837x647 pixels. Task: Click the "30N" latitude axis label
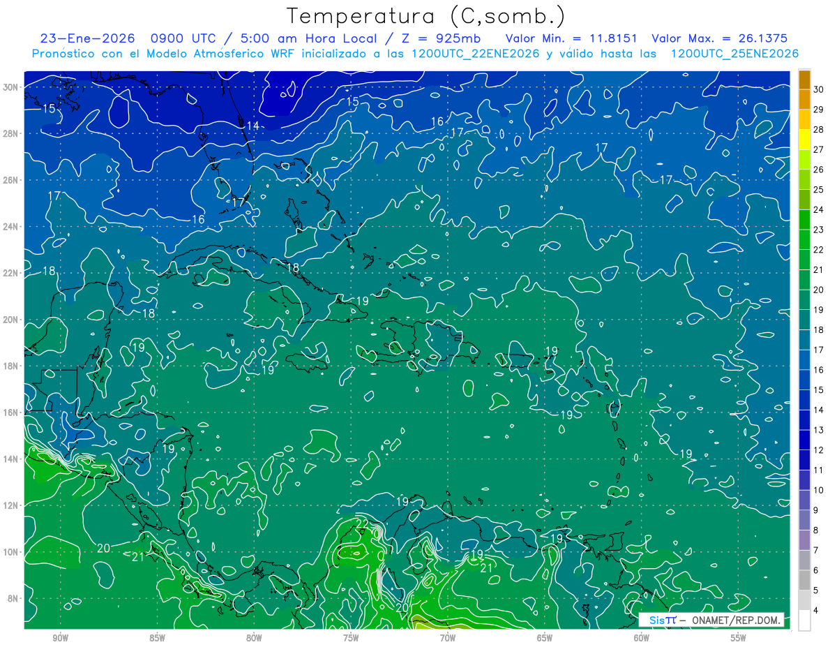pos(11,87)
